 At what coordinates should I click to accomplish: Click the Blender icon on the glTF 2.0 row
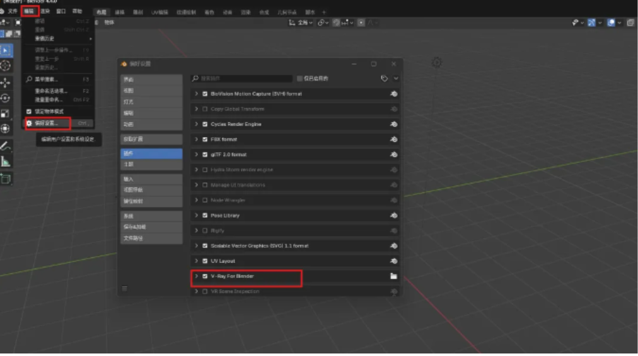[x=393, y=155]
